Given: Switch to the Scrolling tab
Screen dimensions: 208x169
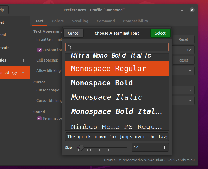Looking at the screenshot, I should coord(80,21).
